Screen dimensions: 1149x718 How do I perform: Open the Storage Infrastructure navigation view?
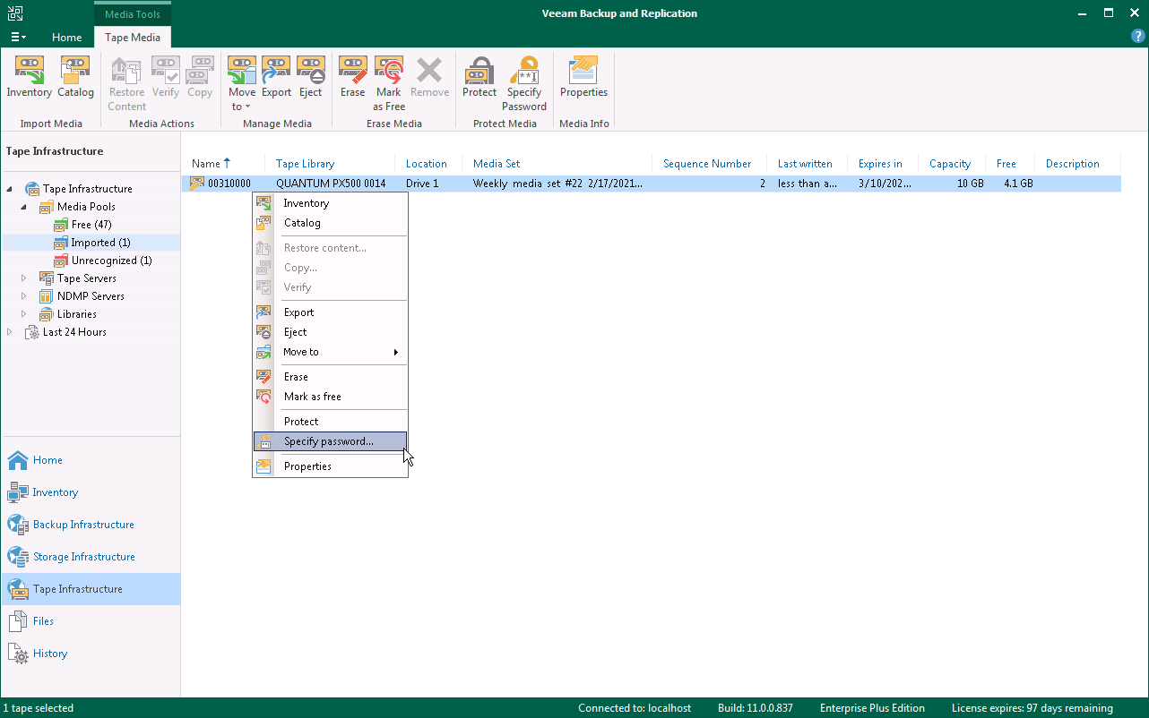point(91,557)
